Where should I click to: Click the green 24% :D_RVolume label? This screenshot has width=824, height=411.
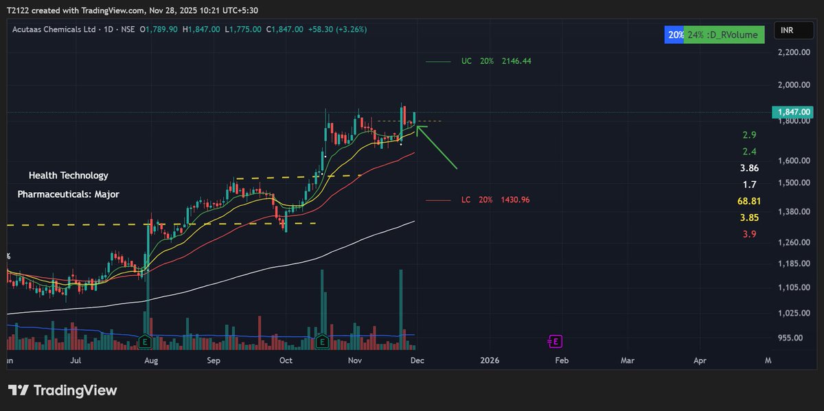724,35
